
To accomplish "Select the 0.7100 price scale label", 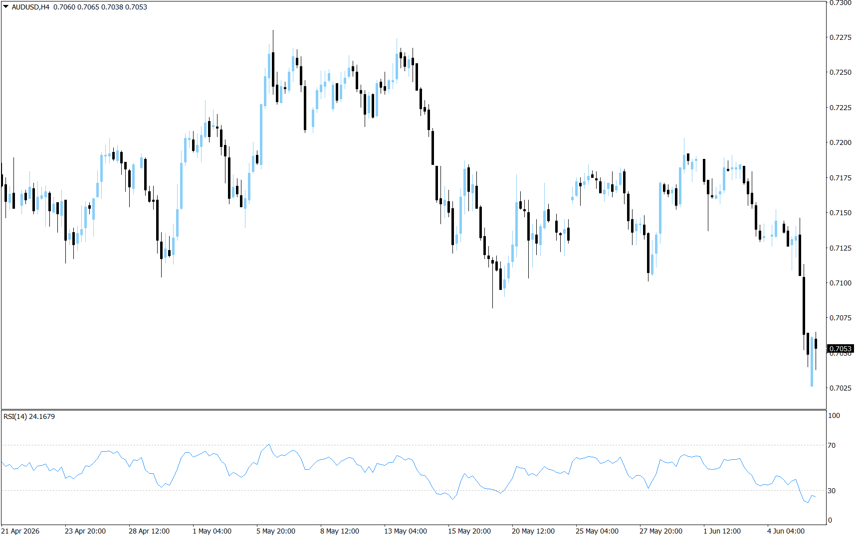I will pos(841,283).
